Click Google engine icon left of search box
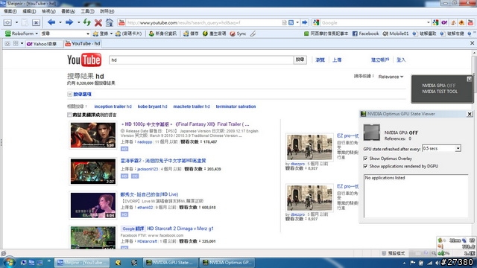 (316, 22)
